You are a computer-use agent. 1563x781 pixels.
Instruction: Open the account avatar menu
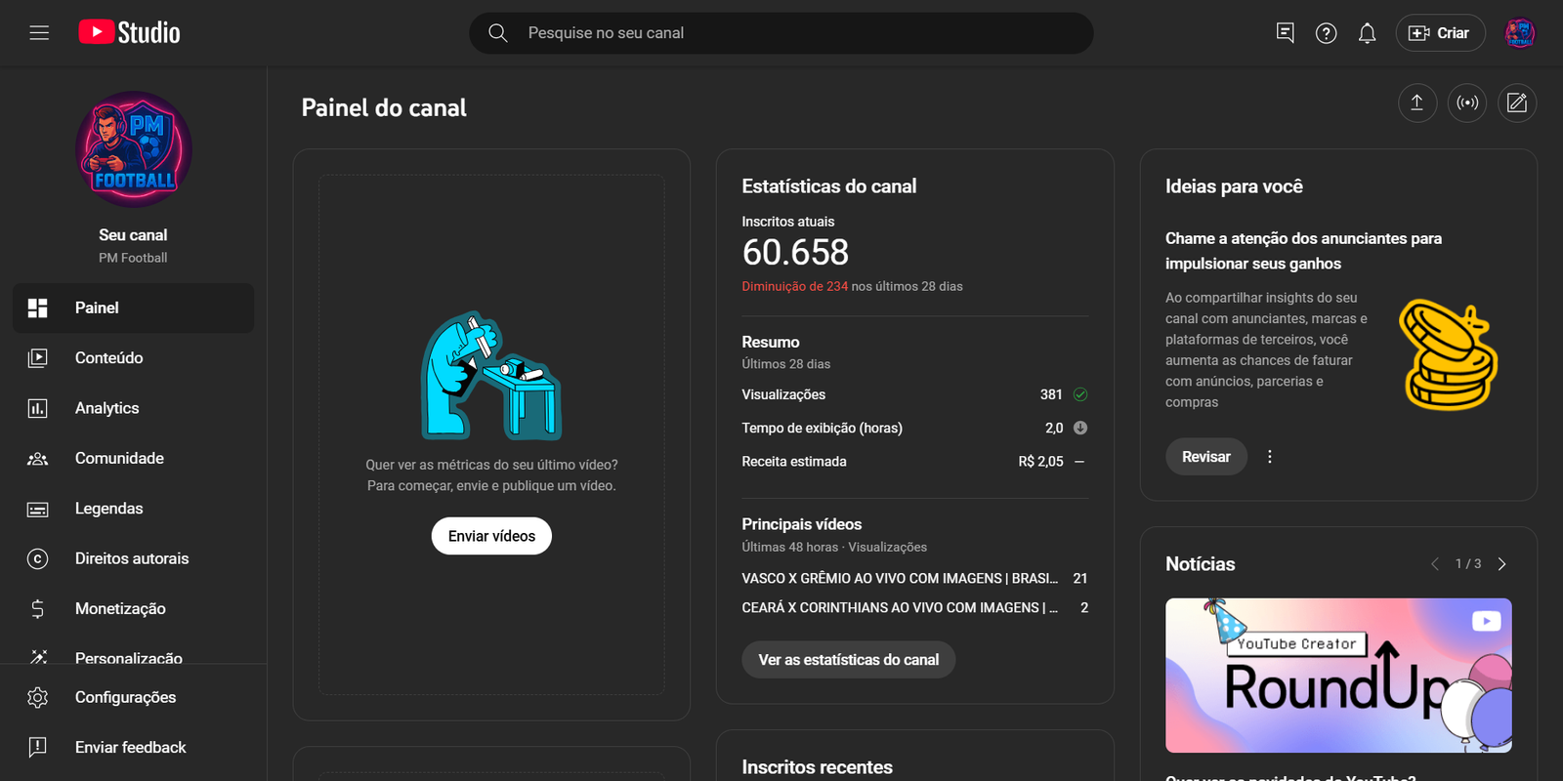[x=1520, y=33]
